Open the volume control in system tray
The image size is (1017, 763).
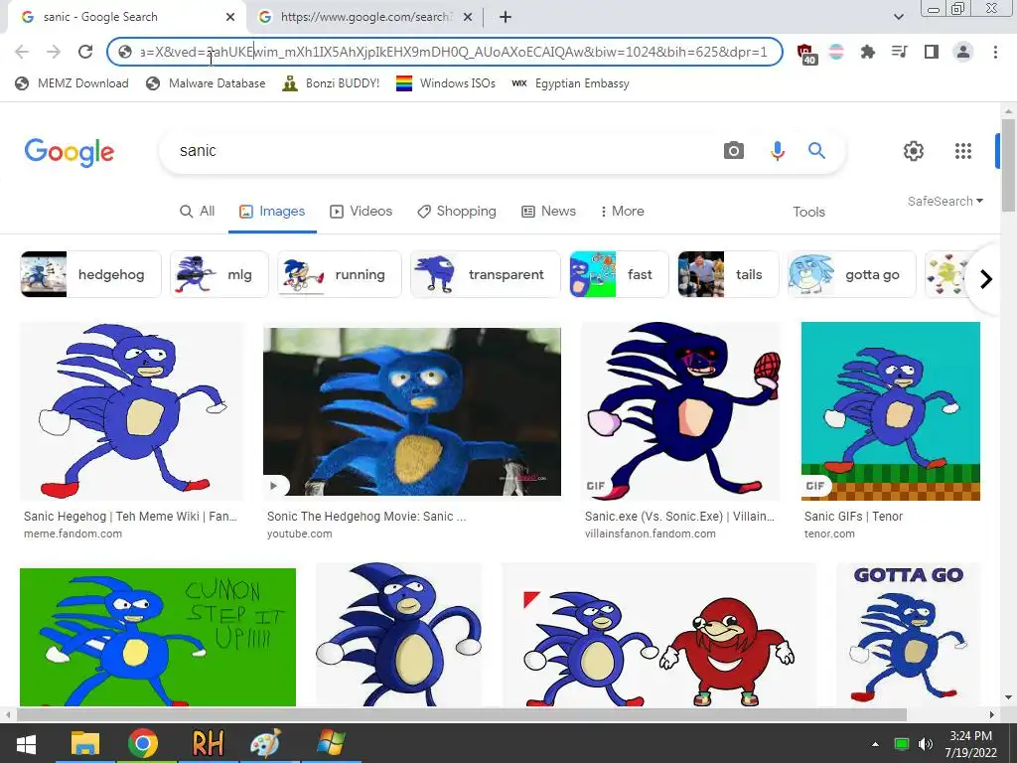click(x=926, y=744)
